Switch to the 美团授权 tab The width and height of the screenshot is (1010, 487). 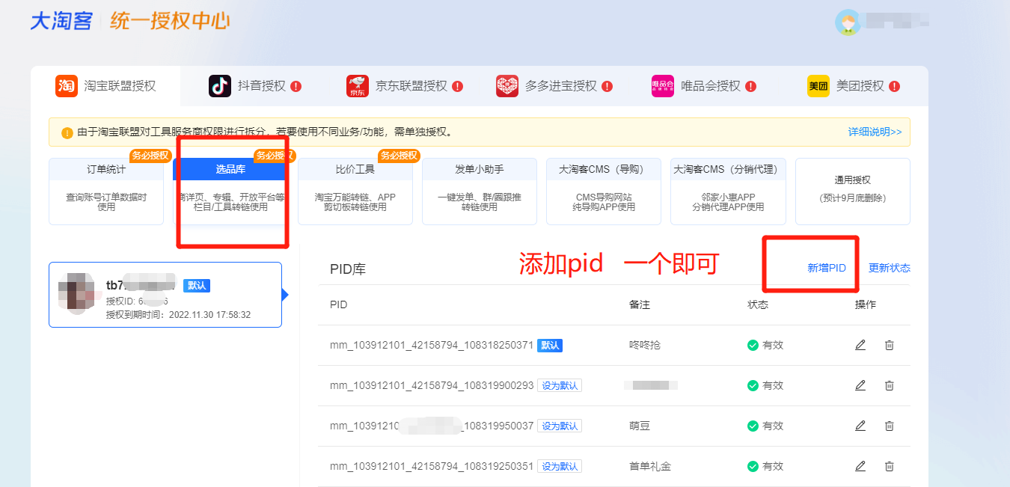(x=854, y=86)
